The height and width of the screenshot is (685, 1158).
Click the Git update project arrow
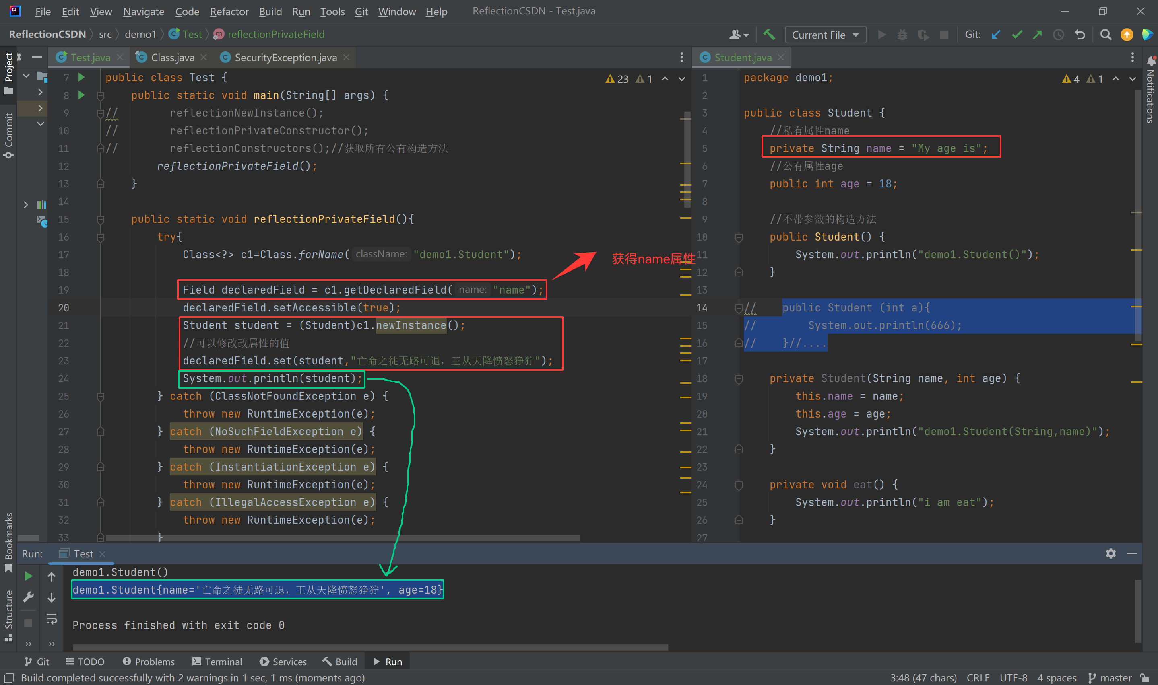tap(995, 35)
